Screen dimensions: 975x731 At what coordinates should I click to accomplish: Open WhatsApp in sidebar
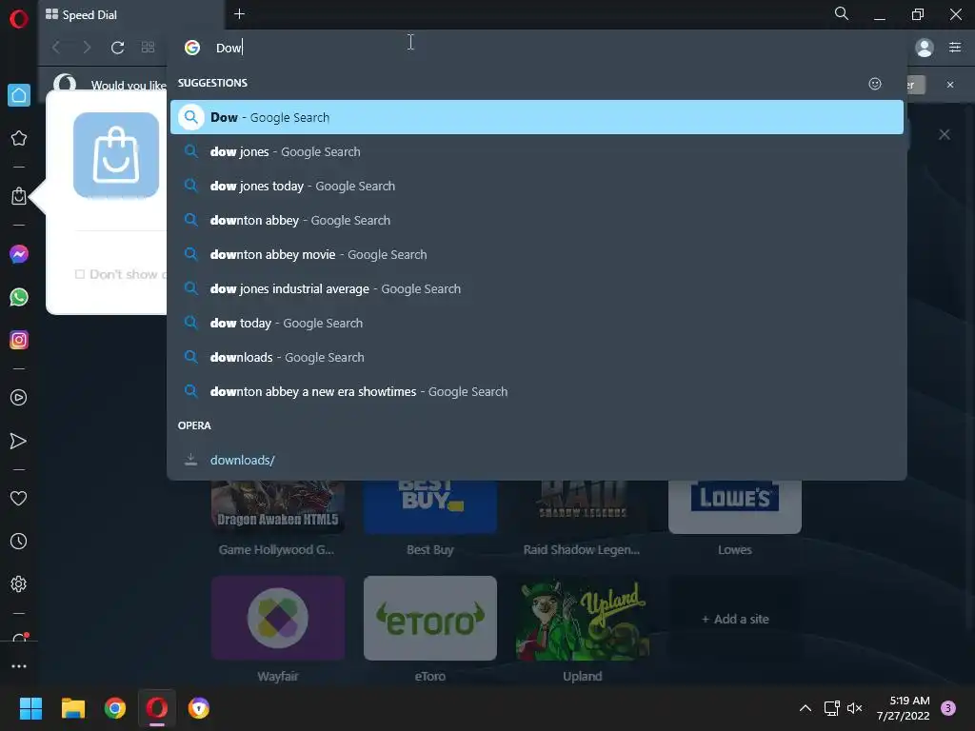tap(19, 297)
